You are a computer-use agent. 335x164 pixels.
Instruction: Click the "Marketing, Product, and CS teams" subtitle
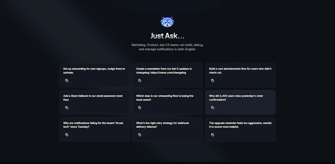(167, 47)
